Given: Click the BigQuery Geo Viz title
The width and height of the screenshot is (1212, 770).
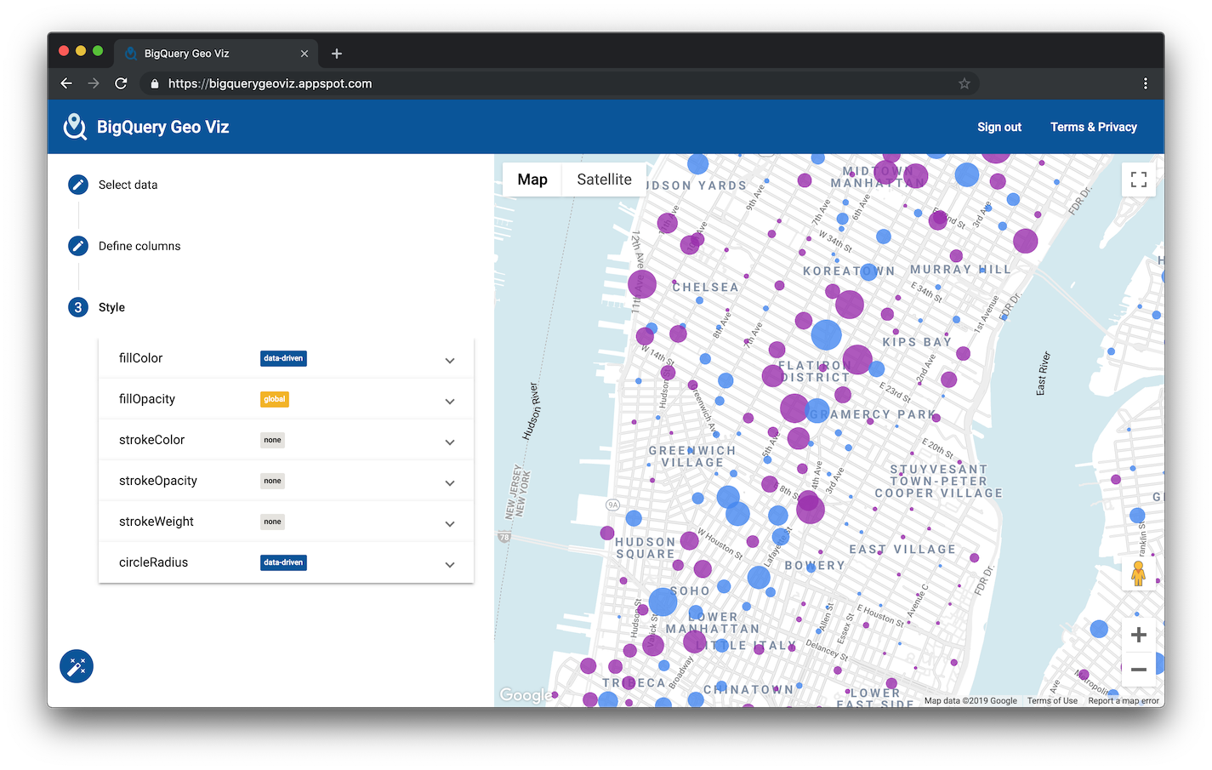Looking at the screenshot, I should click(x=163, y=127).
